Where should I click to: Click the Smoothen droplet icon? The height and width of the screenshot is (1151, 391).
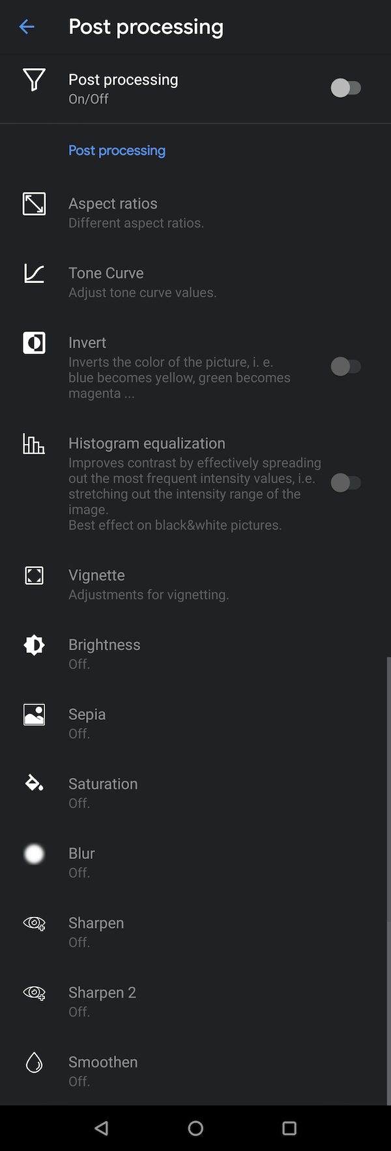pos(34,1062)
